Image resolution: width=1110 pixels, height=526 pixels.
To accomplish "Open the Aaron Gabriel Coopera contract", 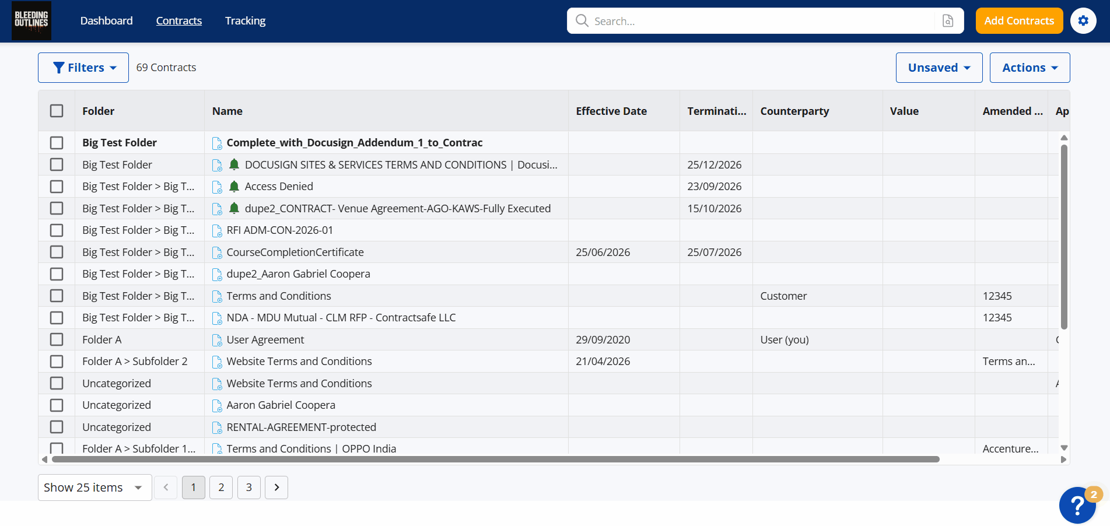I will tap(281, 405).
